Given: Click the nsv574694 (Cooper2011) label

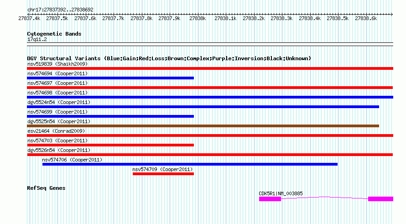Looking at the screenshot, I should click(57, 73).
